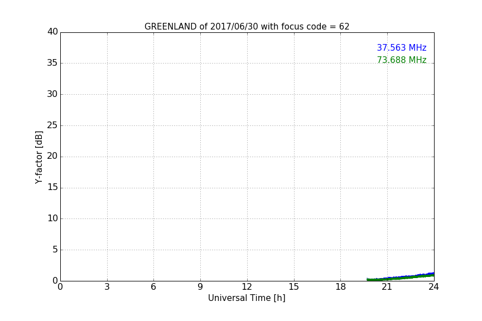Viewport: 482px width, 321px height.
Task: Click x-axis tick label 21
Action: 387,287
